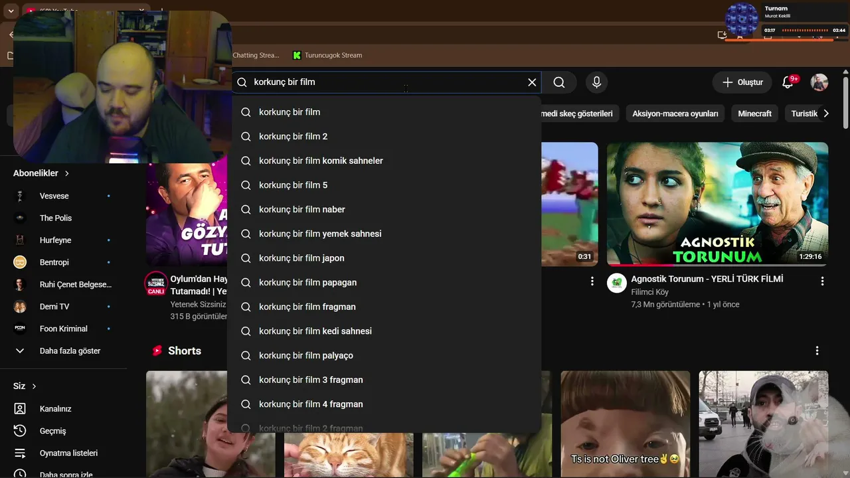Open the Agnostik Torunum video title link

tap(707, 279)
